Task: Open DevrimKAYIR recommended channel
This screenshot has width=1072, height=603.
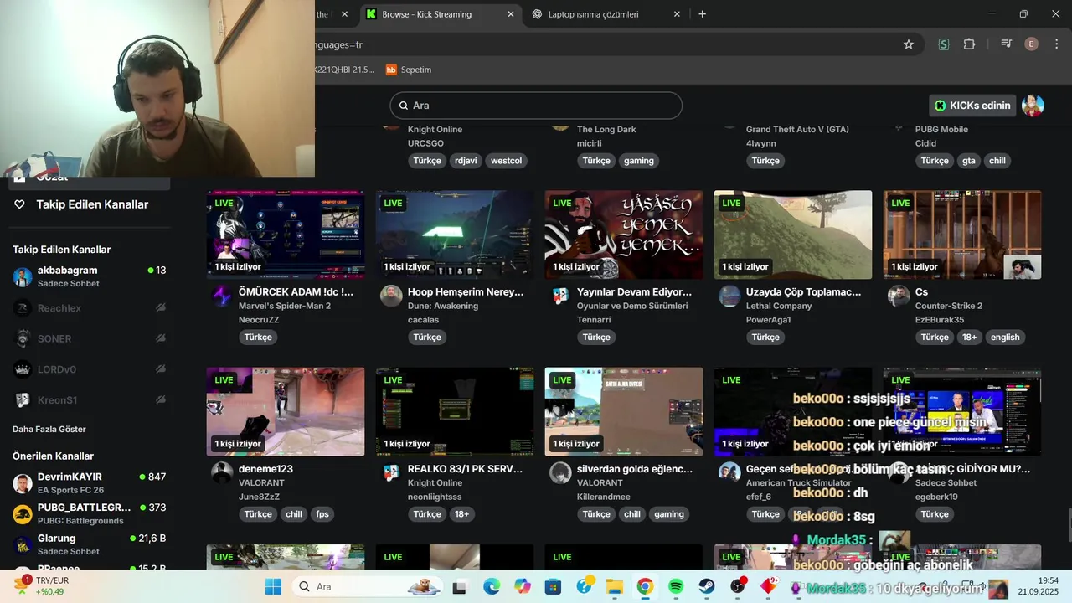Action: click(90, 483)
